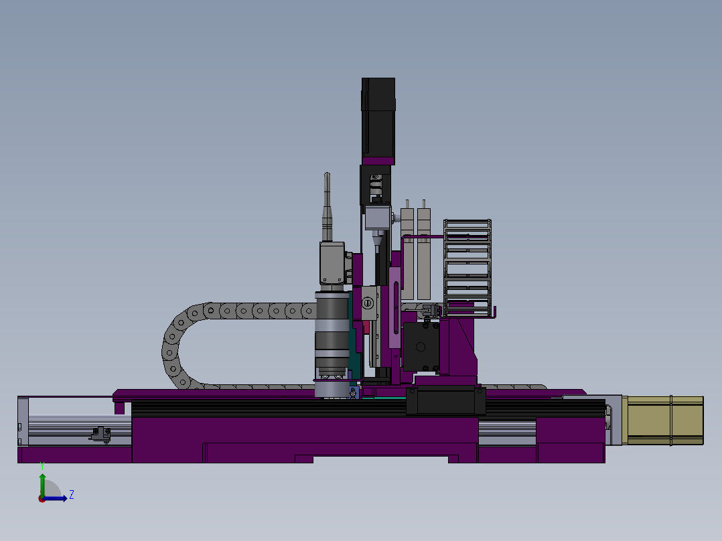Screen dimensions: 722x541
Task: Click the green Y axis arrow of the triad
Action: pyautogui.click(x=42, y=484)
